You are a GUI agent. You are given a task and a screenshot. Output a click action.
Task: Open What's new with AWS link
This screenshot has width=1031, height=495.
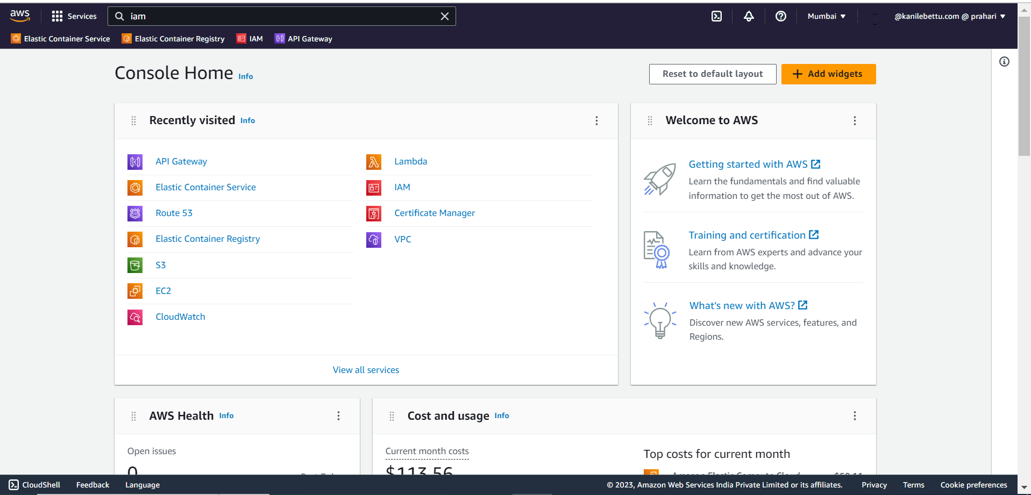(x=749, y=305)
